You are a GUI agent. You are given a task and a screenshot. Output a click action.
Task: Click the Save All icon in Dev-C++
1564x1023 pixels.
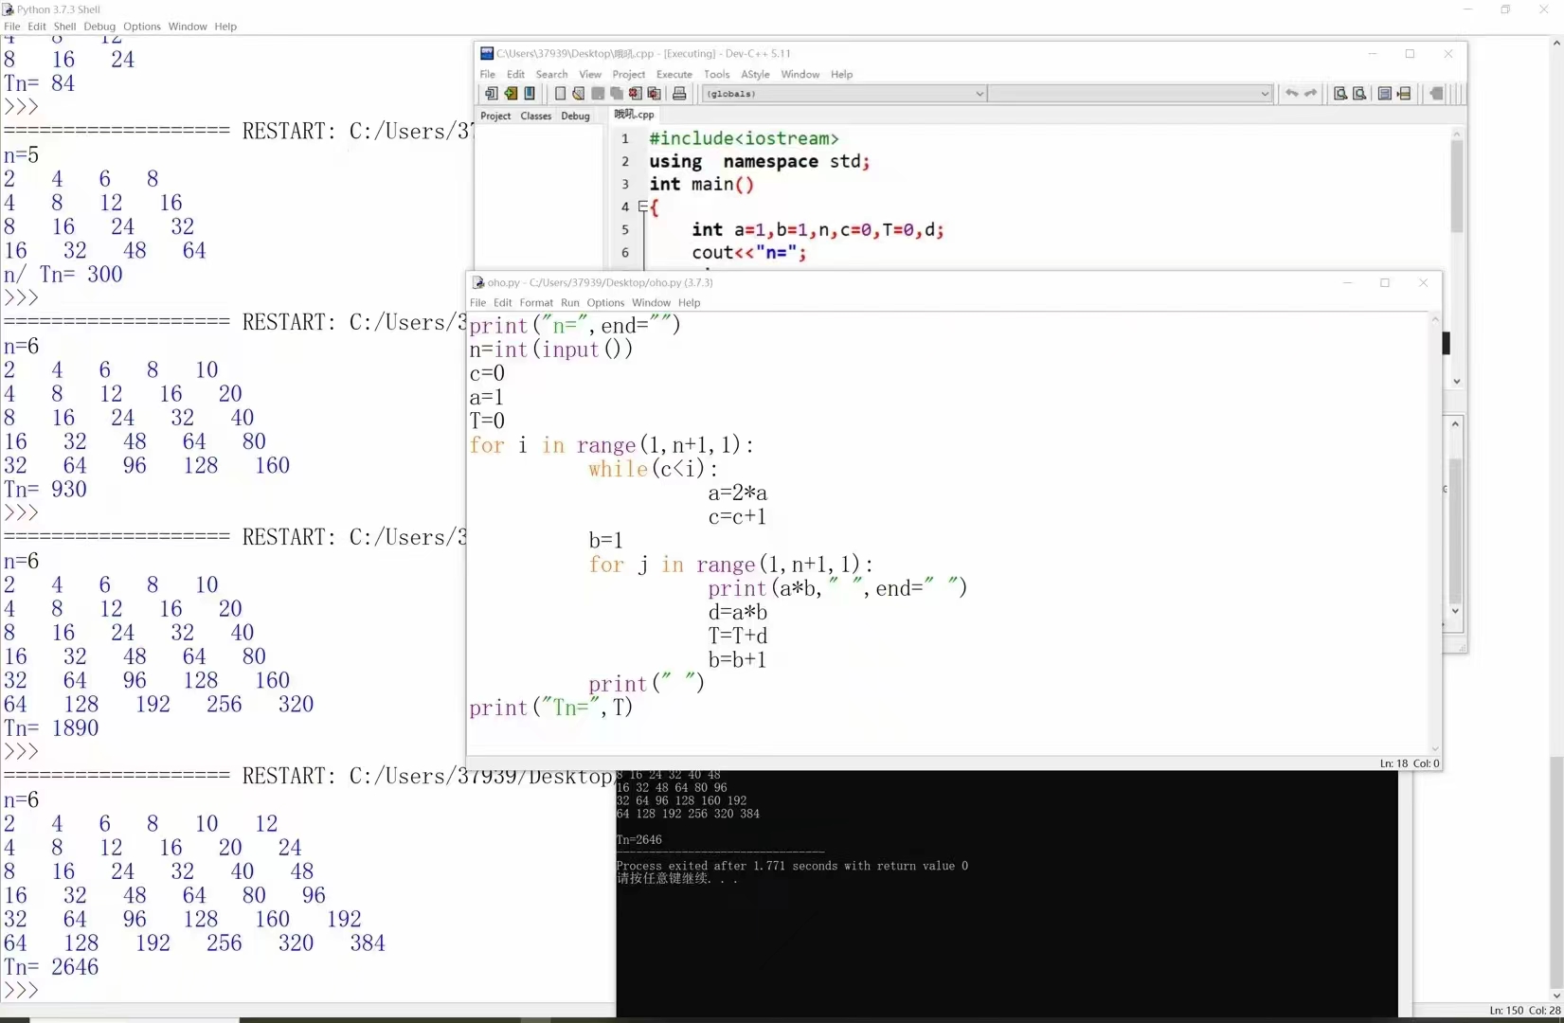pos(617,94)
